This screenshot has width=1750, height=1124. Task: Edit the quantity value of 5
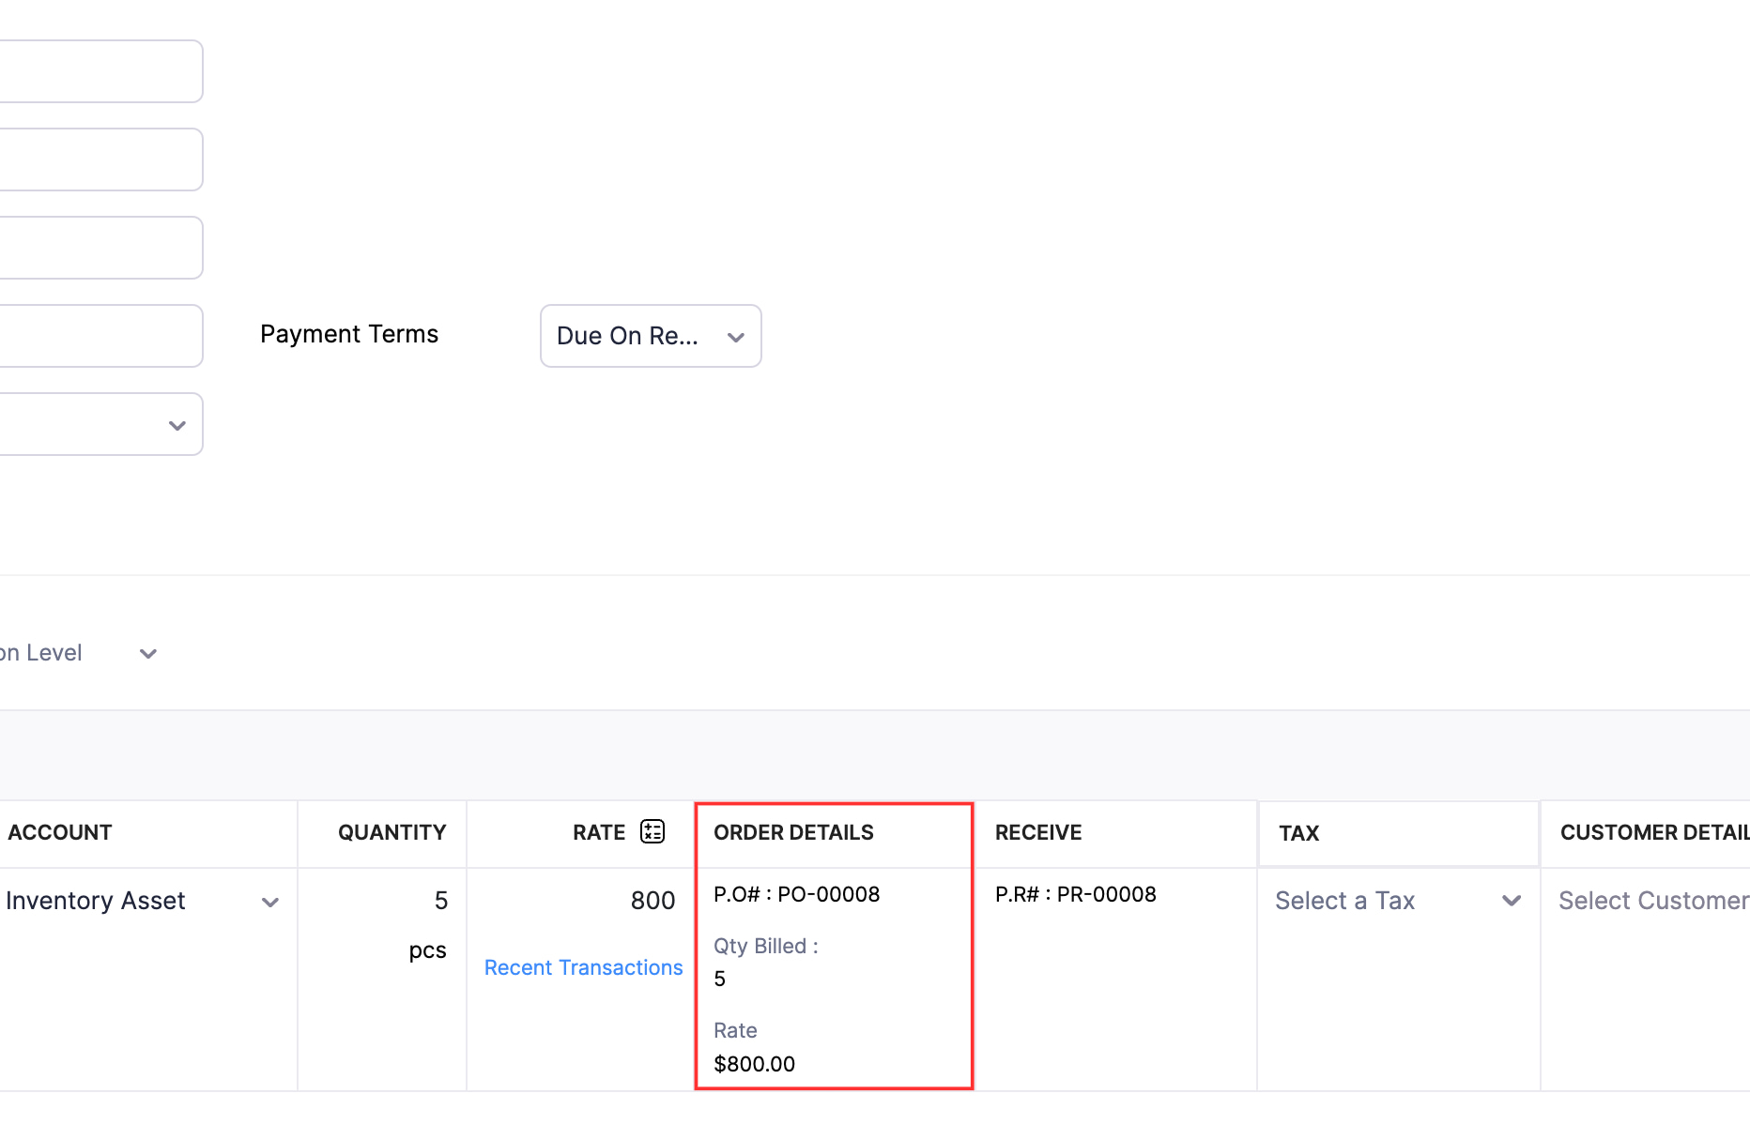tap(441, 900)
